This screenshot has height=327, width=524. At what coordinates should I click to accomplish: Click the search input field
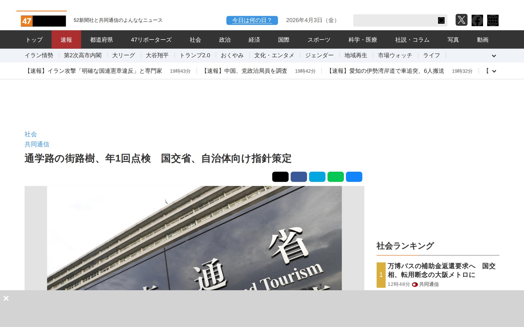pos(395,20)
